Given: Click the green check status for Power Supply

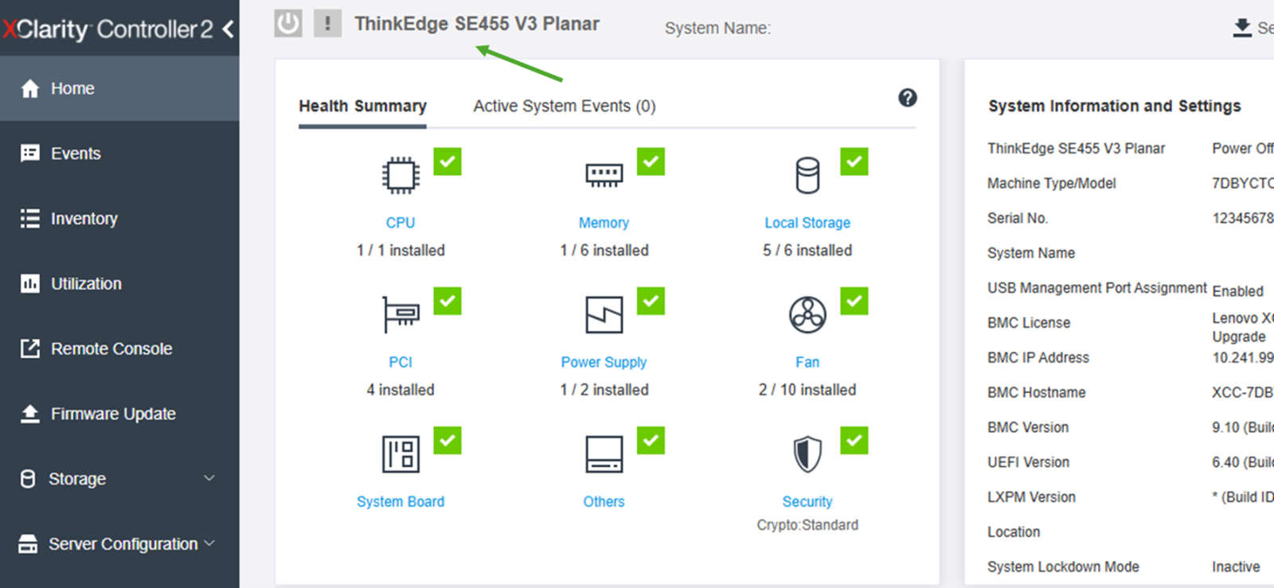Looking at the screenshot, I should pos(651,301).
